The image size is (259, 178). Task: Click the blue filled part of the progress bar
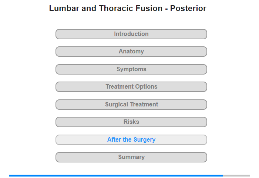click(116, 175)
